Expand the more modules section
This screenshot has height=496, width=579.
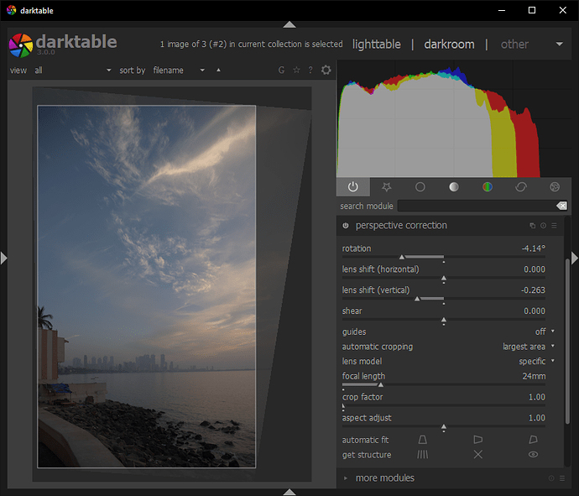click(384, 478)
